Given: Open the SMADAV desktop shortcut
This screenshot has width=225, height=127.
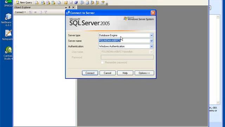Looking at the screenshot, I should (8, 4).
